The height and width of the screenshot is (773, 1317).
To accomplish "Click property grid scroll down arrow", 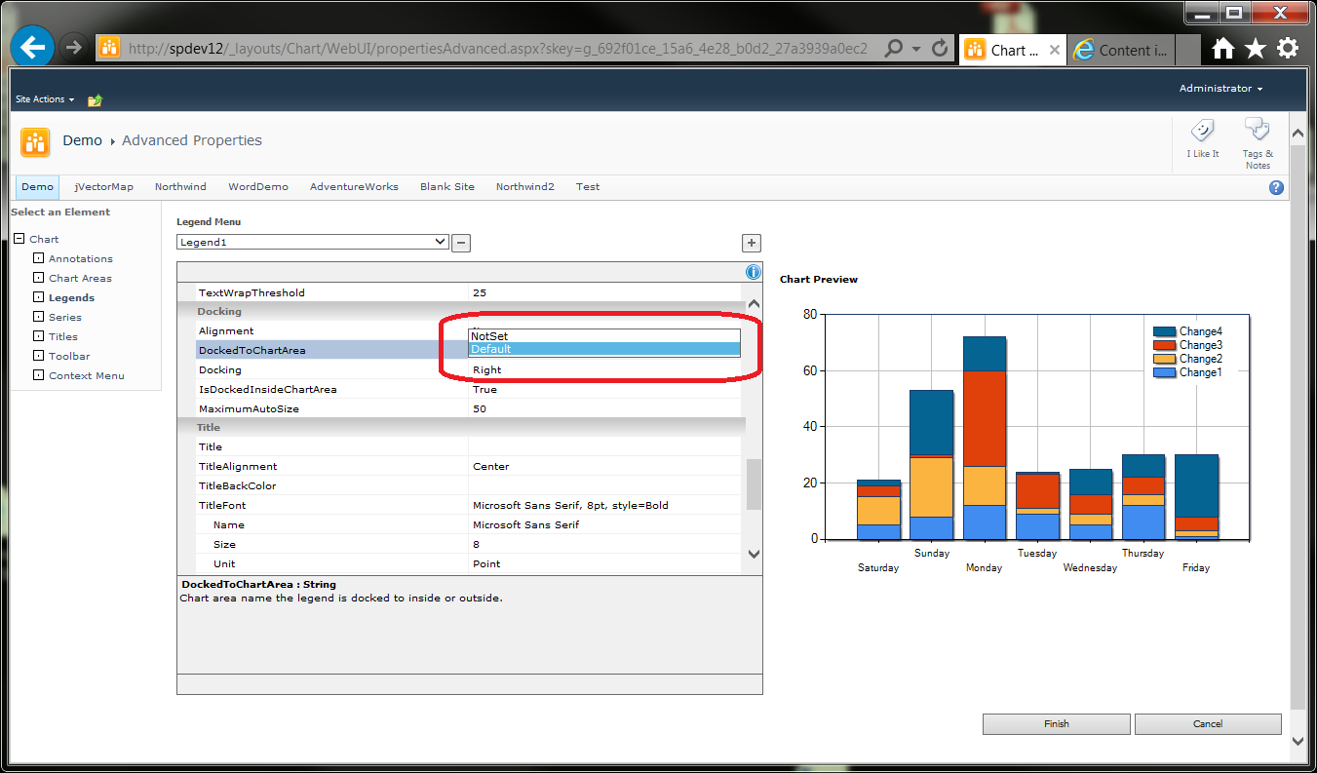I will pos(754,554).
